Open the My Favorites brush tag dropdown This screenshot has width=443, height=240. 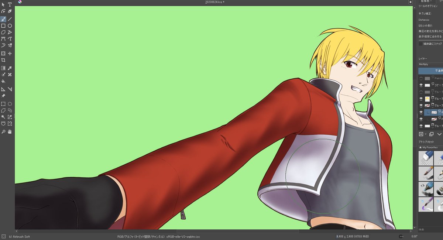[430, 147]
